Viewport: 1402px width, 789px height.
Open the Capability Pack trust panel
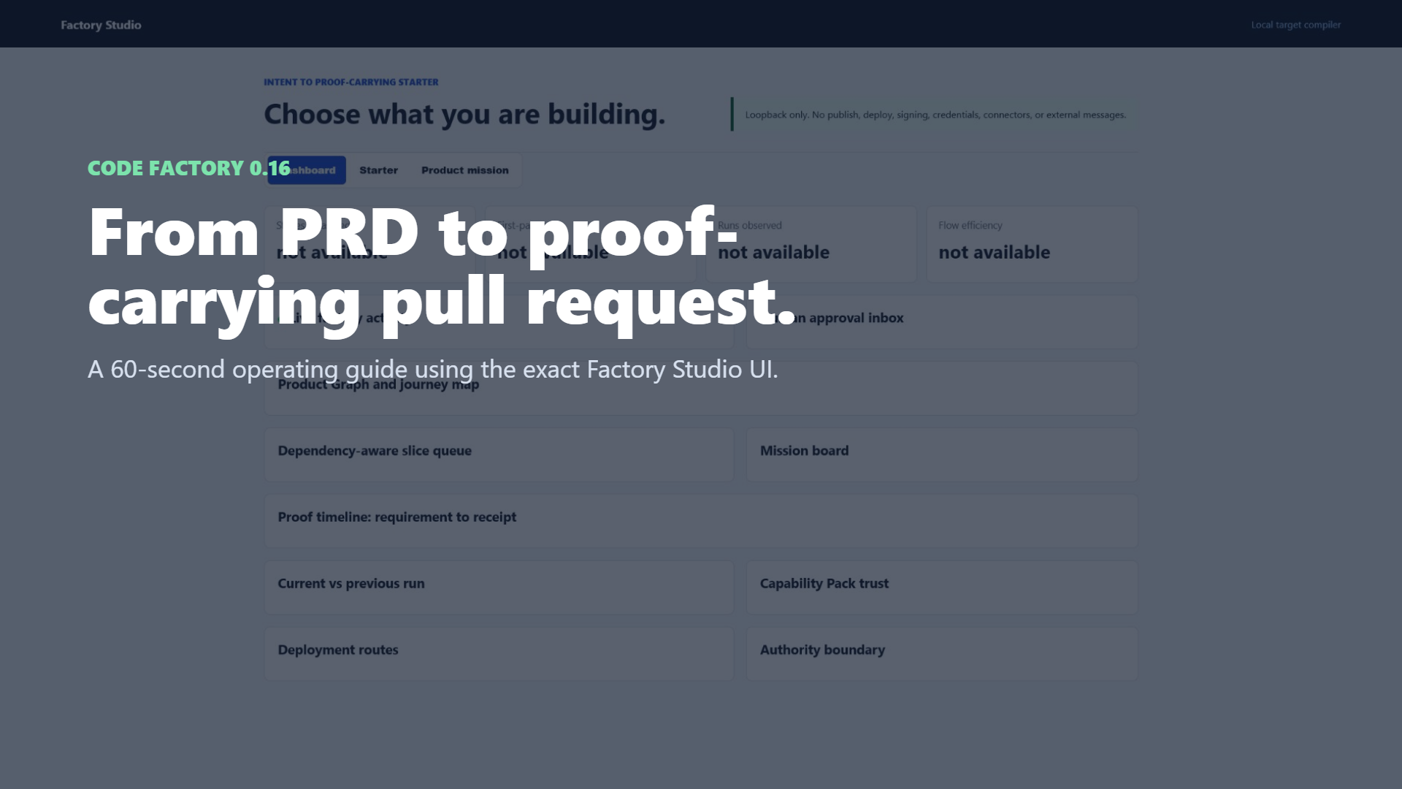[x=941, y=587]
